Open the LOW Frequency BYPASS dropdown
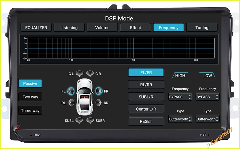240x149 pixels. pyautogui.click(x=208, y=97)
